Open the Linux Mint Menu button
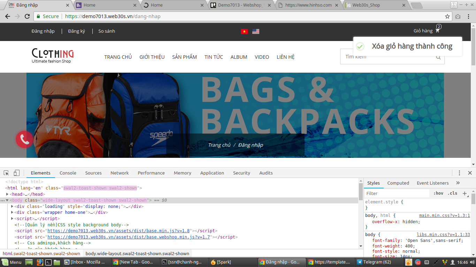The height and width of the screenshot is (267, 476). (x=12, y=262)
